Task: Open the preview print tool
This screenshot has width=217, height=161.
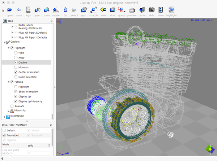Action: [x=132, y=10]
